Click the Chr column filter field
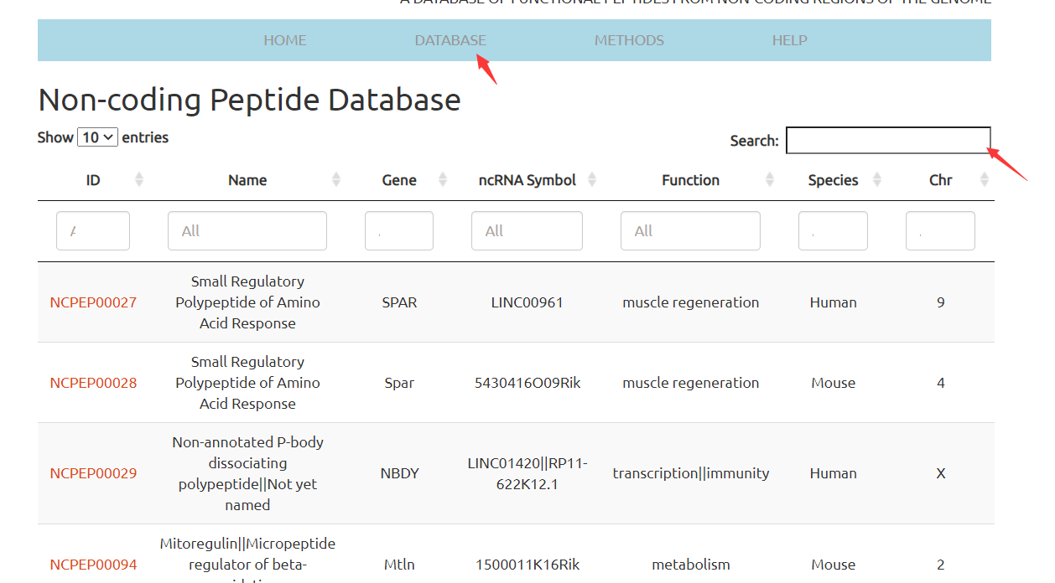 (x=940, y=230)
